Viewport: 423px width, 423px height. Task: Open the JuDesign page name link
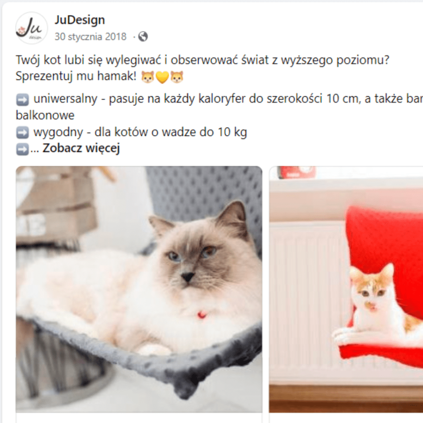tap(80, 20)
